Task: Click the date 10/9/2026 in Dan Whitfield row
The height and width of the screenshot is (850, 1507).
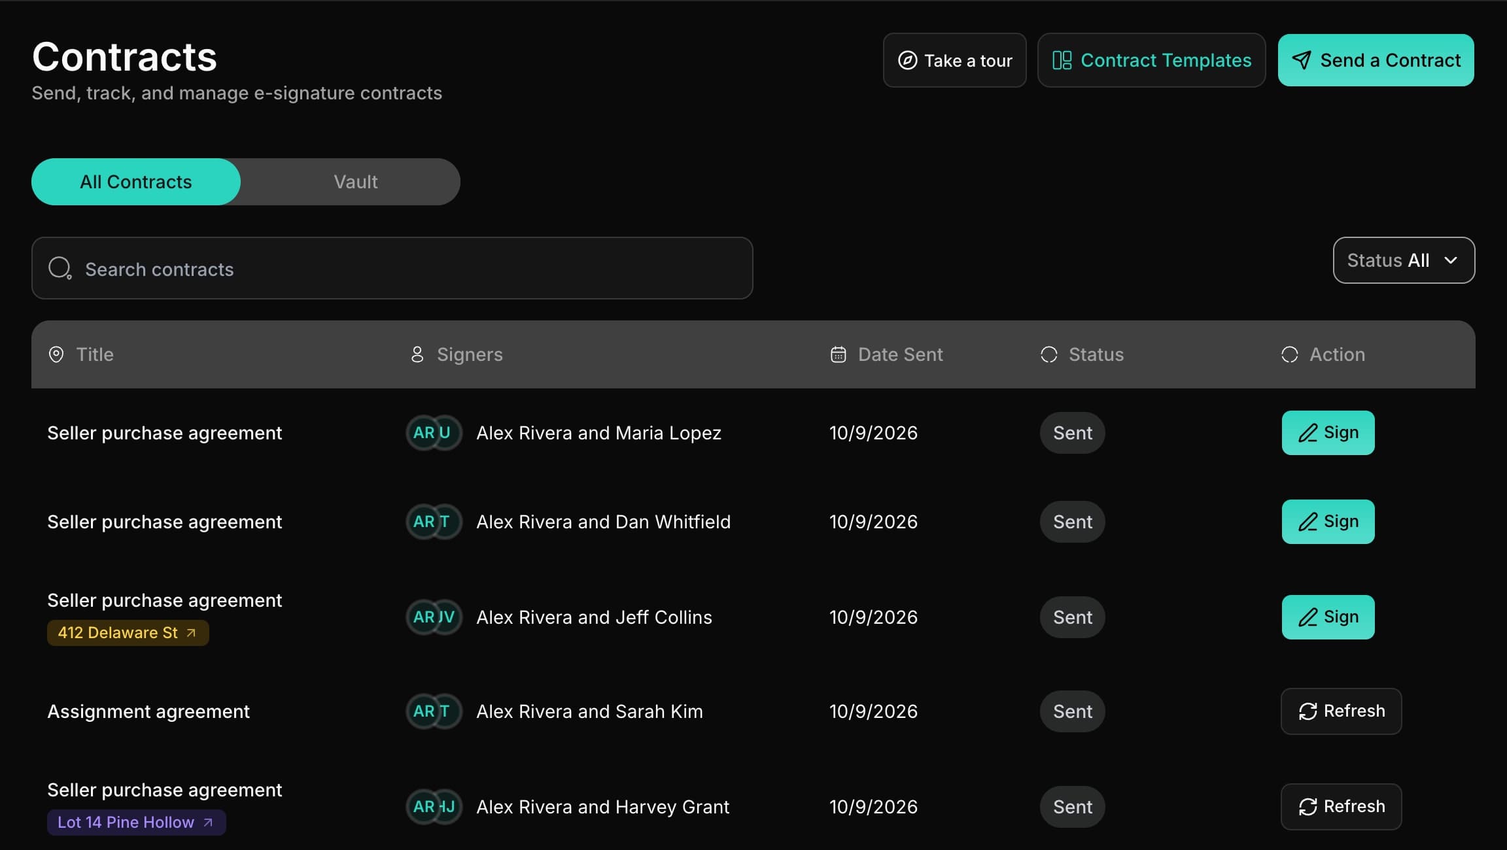Action: [873, 522]
